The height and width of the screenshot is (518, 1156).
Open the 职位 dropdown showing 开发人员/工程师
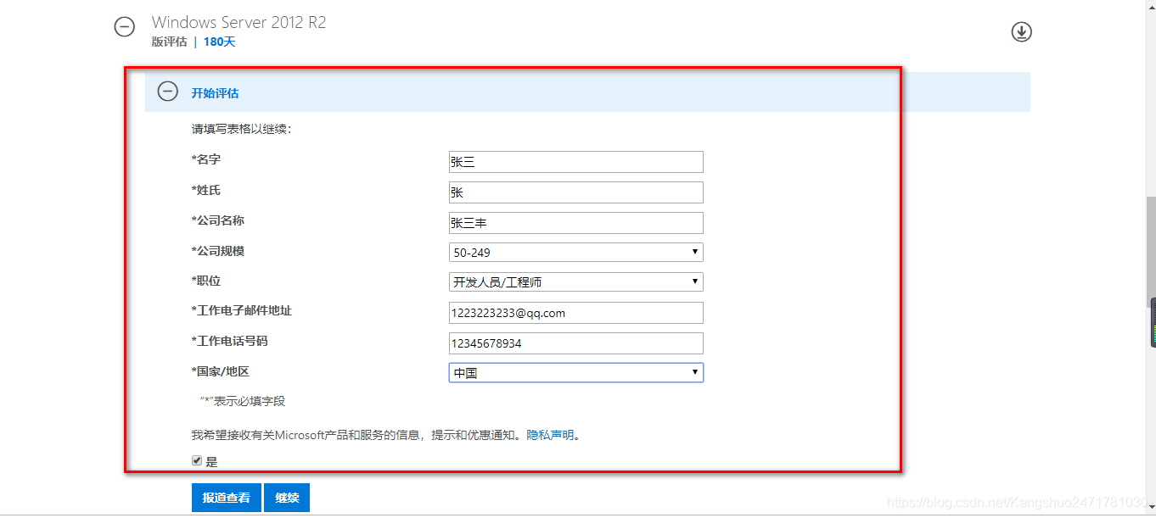pyautogui.click(x=576, y=281)
